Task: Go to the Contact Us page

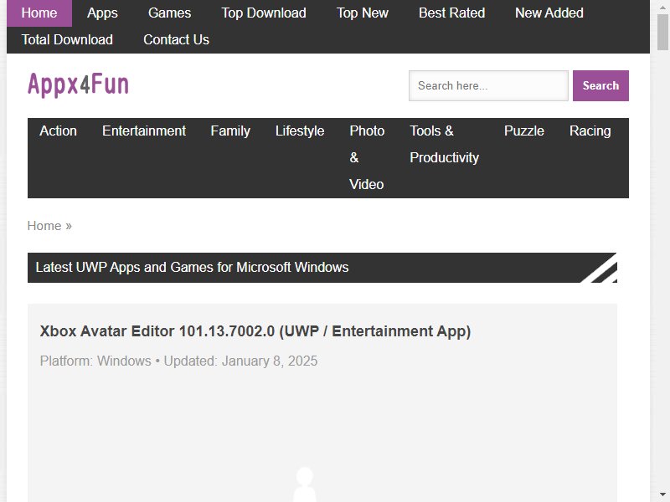Action: [176, 39]
